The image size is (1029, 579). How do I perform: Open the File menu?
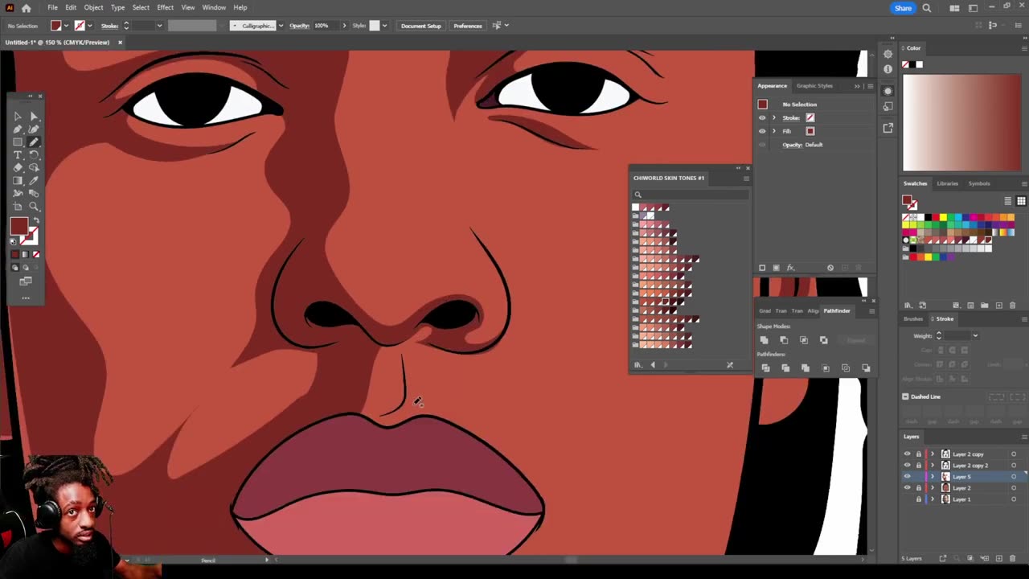point(52,8)
